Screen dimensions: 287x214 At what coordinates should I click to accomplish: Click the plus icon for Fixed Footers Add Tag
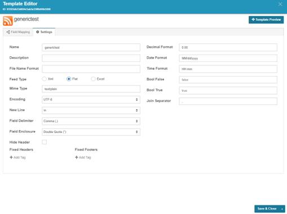[76, 157]
